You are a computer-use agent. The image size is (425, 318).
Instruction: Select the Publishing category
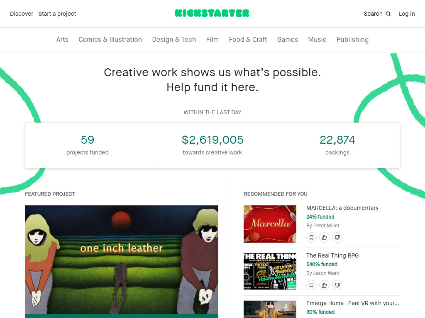click(352, 39)
